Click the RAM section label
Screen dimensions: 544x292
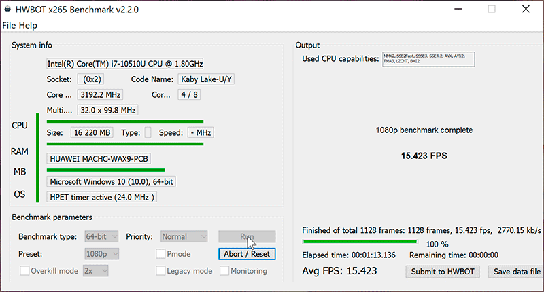tap(20, 151)
